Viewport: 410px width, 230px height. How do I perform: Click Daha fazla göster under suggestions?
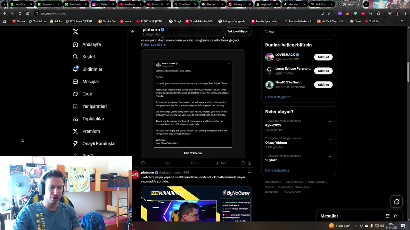278,97
